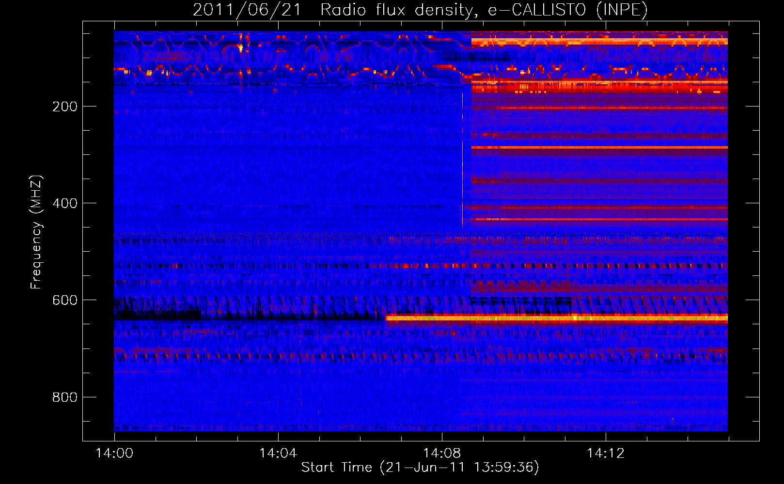Click the '14:04' time tick label
Screen dimensions: 784x484
pyautogui.click(x=278, y=454)
